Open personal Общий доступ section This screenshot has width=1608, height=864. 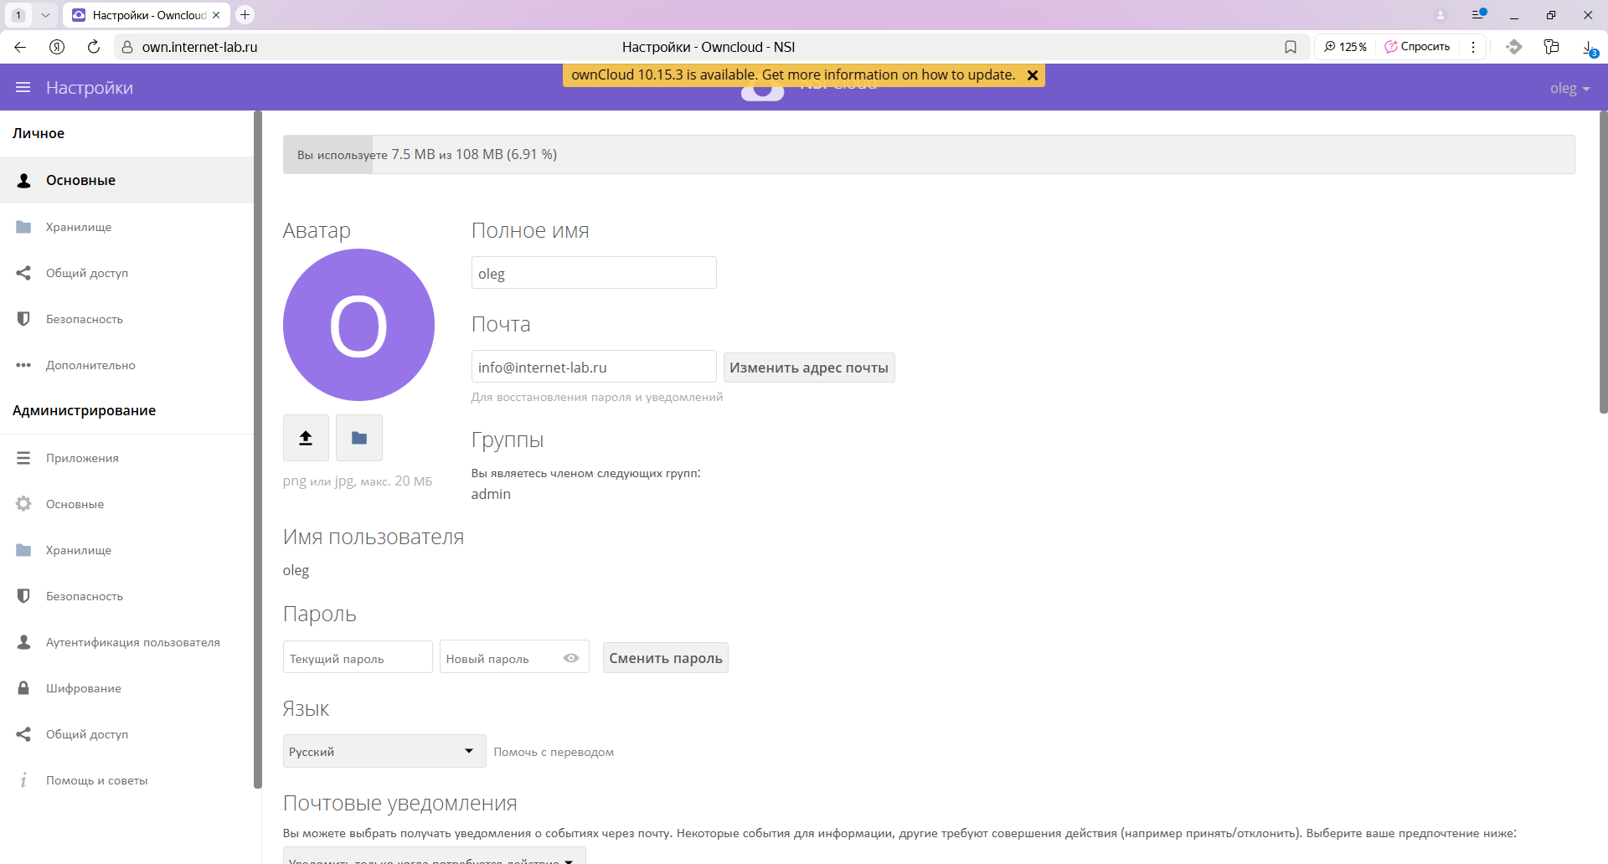[x=126, y=273]
